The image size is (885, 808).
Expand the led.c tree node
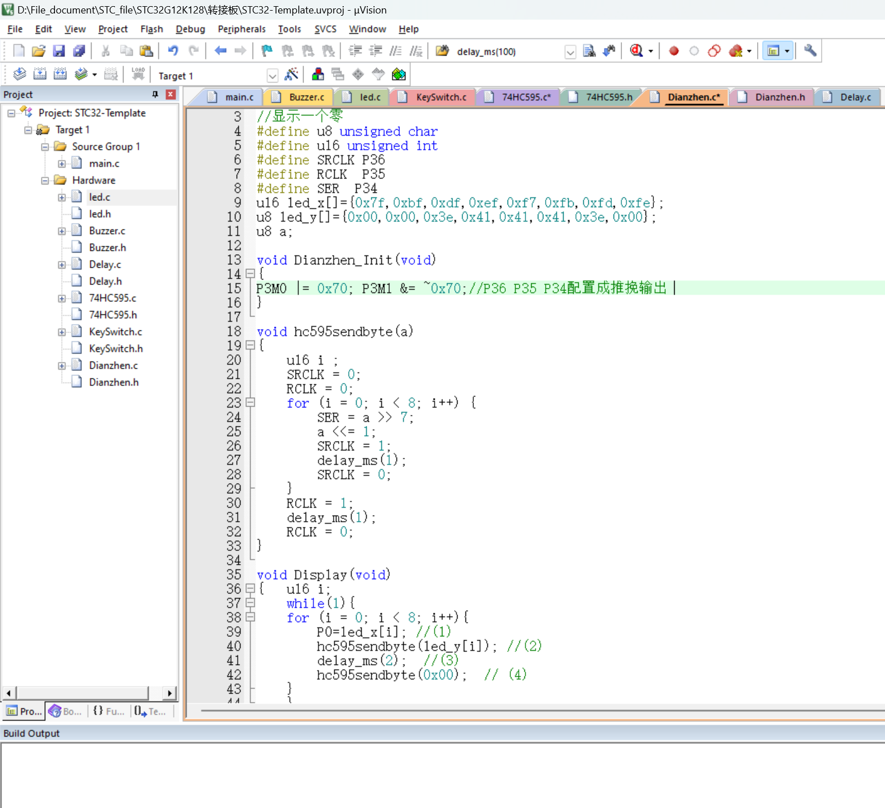[x=62, y=198]
